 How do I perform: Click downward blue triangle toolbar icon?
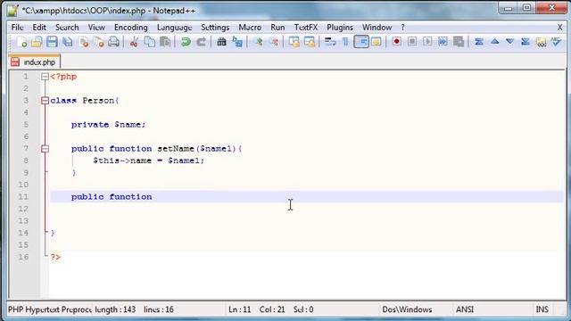pos(509,42)
